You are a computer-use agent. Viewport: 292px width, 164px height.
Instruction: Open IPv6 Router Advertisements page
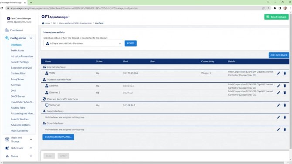pos(22,102)
